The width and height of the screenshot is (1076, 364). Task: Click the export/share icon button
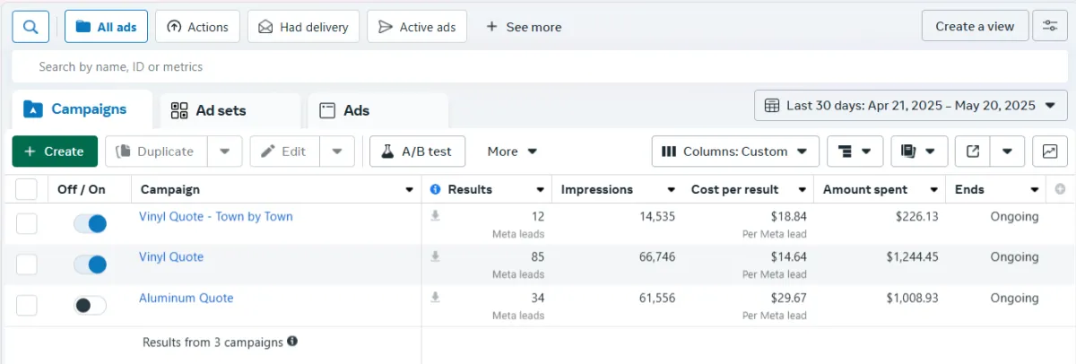[973, 152]
